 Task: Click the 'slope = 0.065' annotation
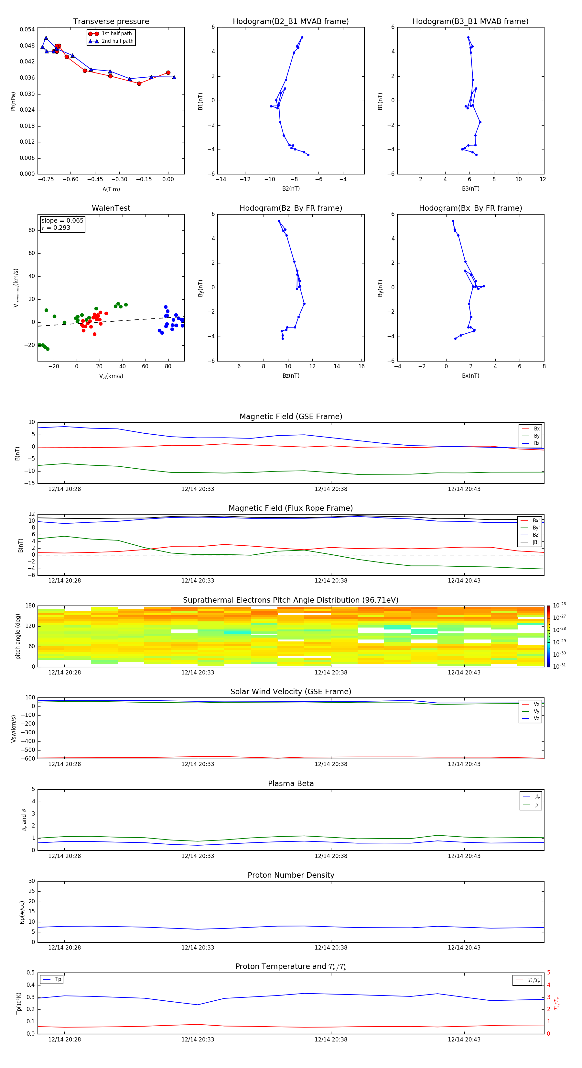click(62, 221)
